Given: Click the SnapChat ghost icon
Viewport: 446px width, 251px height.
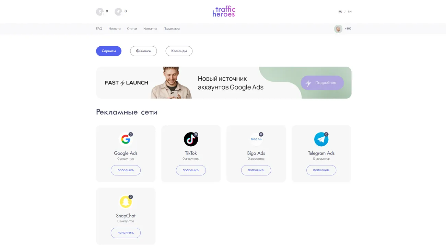Looking at the screenshot, I should pyautogui.click(x=126, y=202).
